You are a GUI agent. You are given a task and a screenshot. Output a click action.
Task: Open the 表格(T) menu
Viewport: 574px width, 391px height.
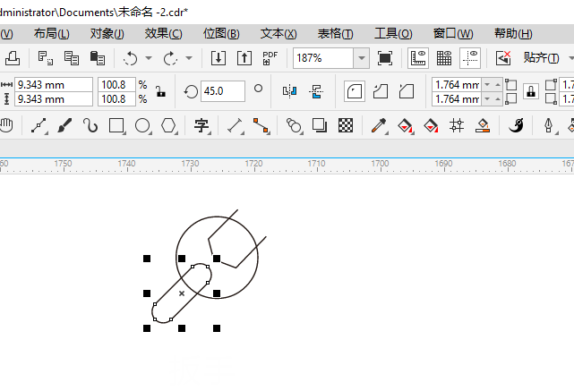(x=335, y=34)
